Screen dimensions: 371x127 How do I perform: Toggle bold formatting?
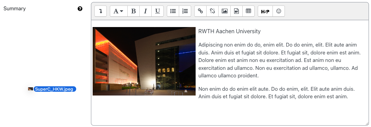(x=134, y=11)
